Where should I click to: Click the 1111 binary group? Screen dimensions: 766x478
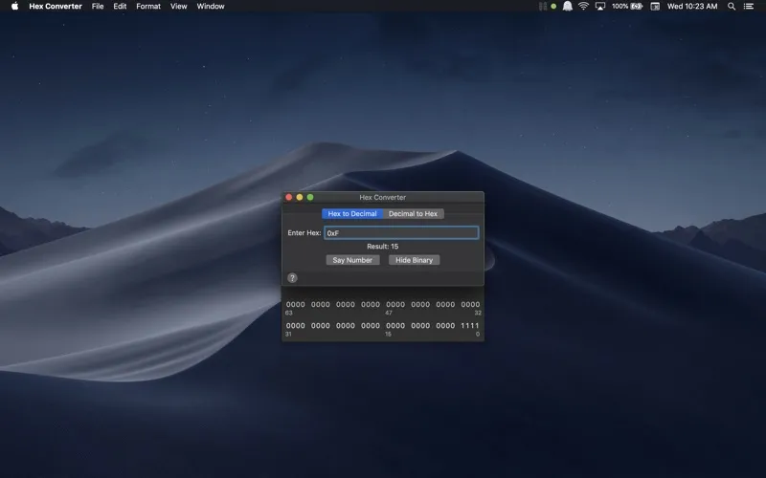point(470,325)
